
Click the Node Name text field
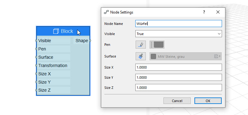(x=179, y=24)
